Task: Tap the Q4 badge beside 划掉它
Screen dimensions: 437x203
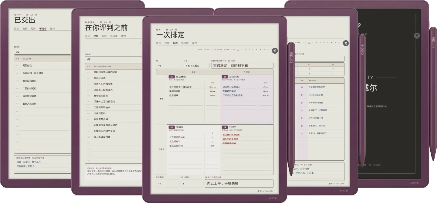Action: coord(225,127)
